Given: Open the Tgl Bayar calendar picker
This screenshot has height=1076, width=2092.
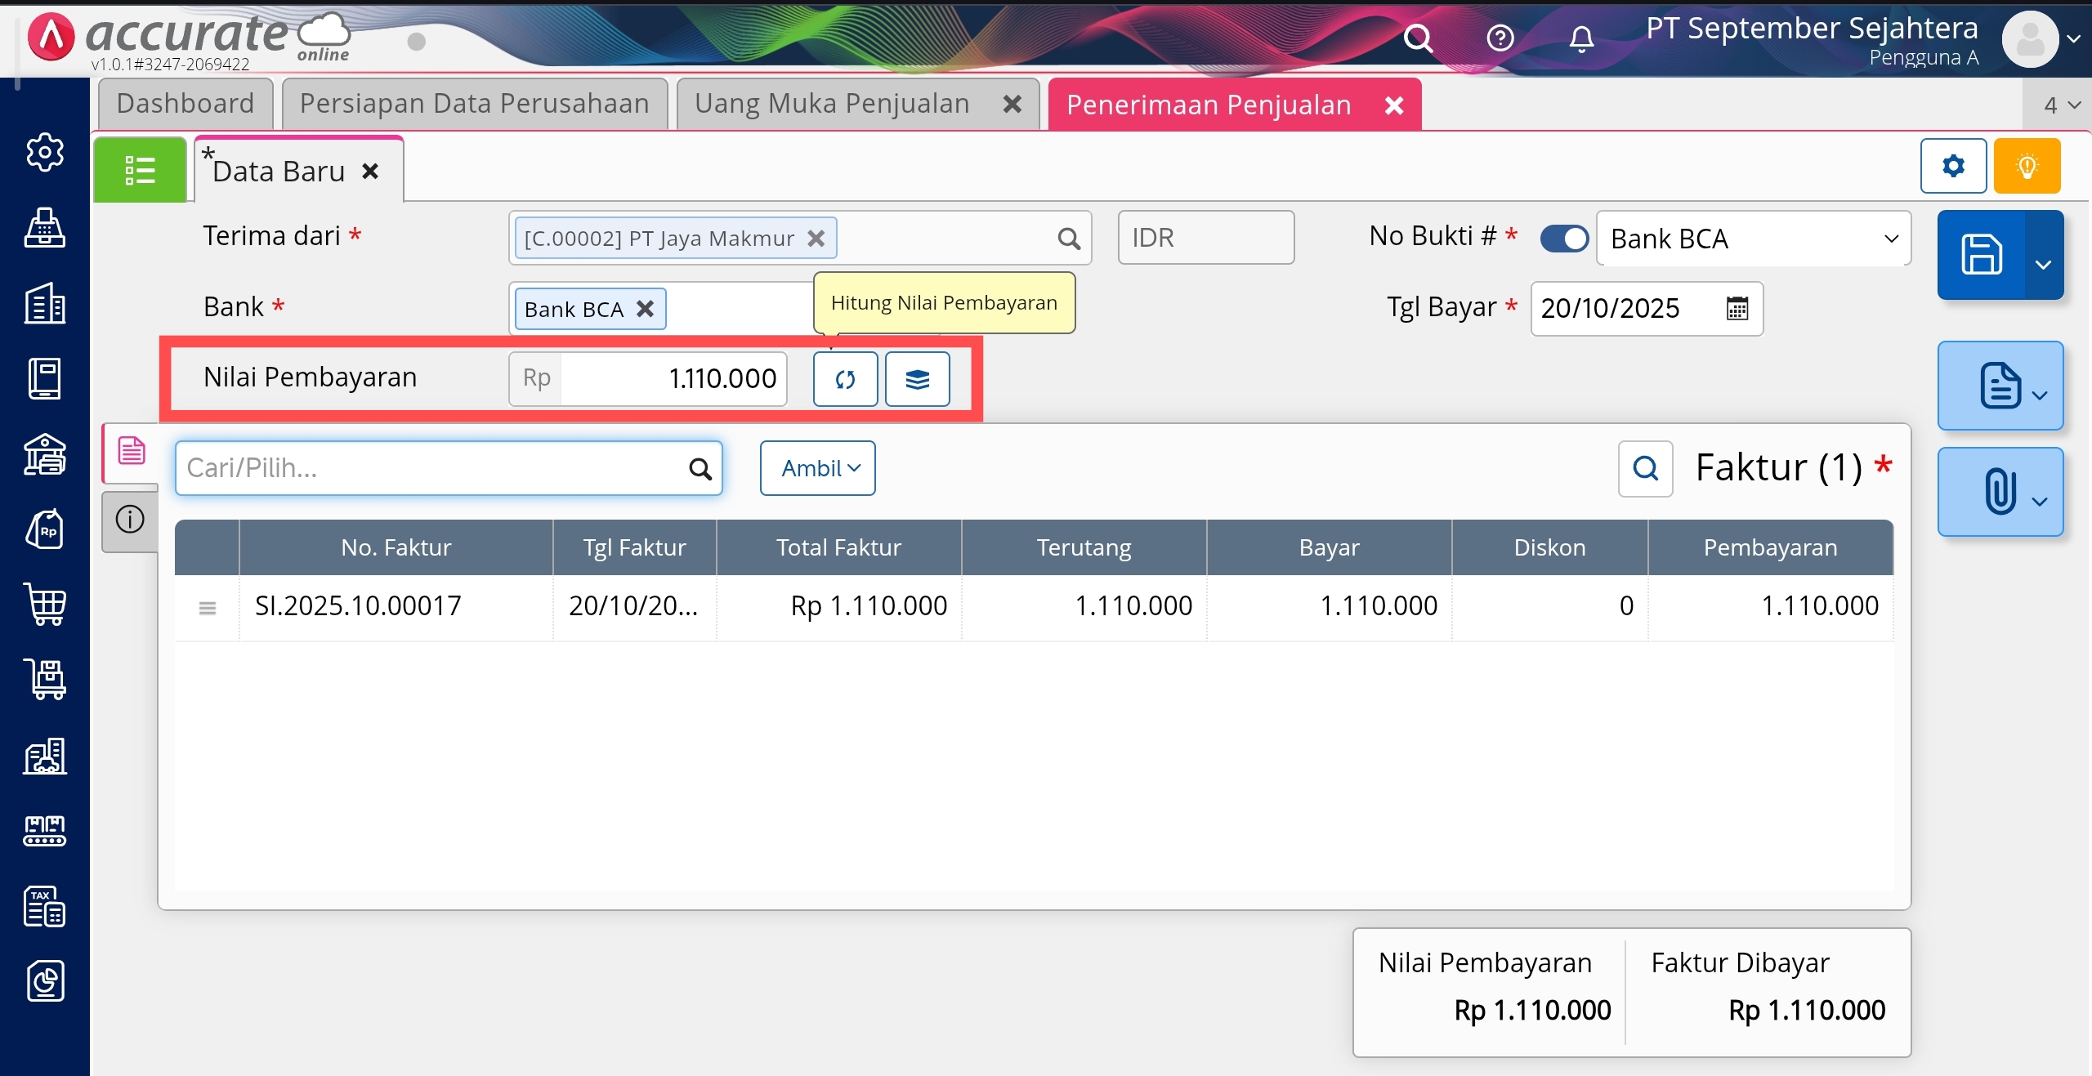Looking at the screenshot, I should [x=1737, y=309].
